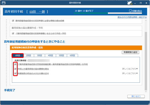The width and height of the screenshot is (150, 105).
Task: Switch to the 3回目 tab
Action: [39, 55]
